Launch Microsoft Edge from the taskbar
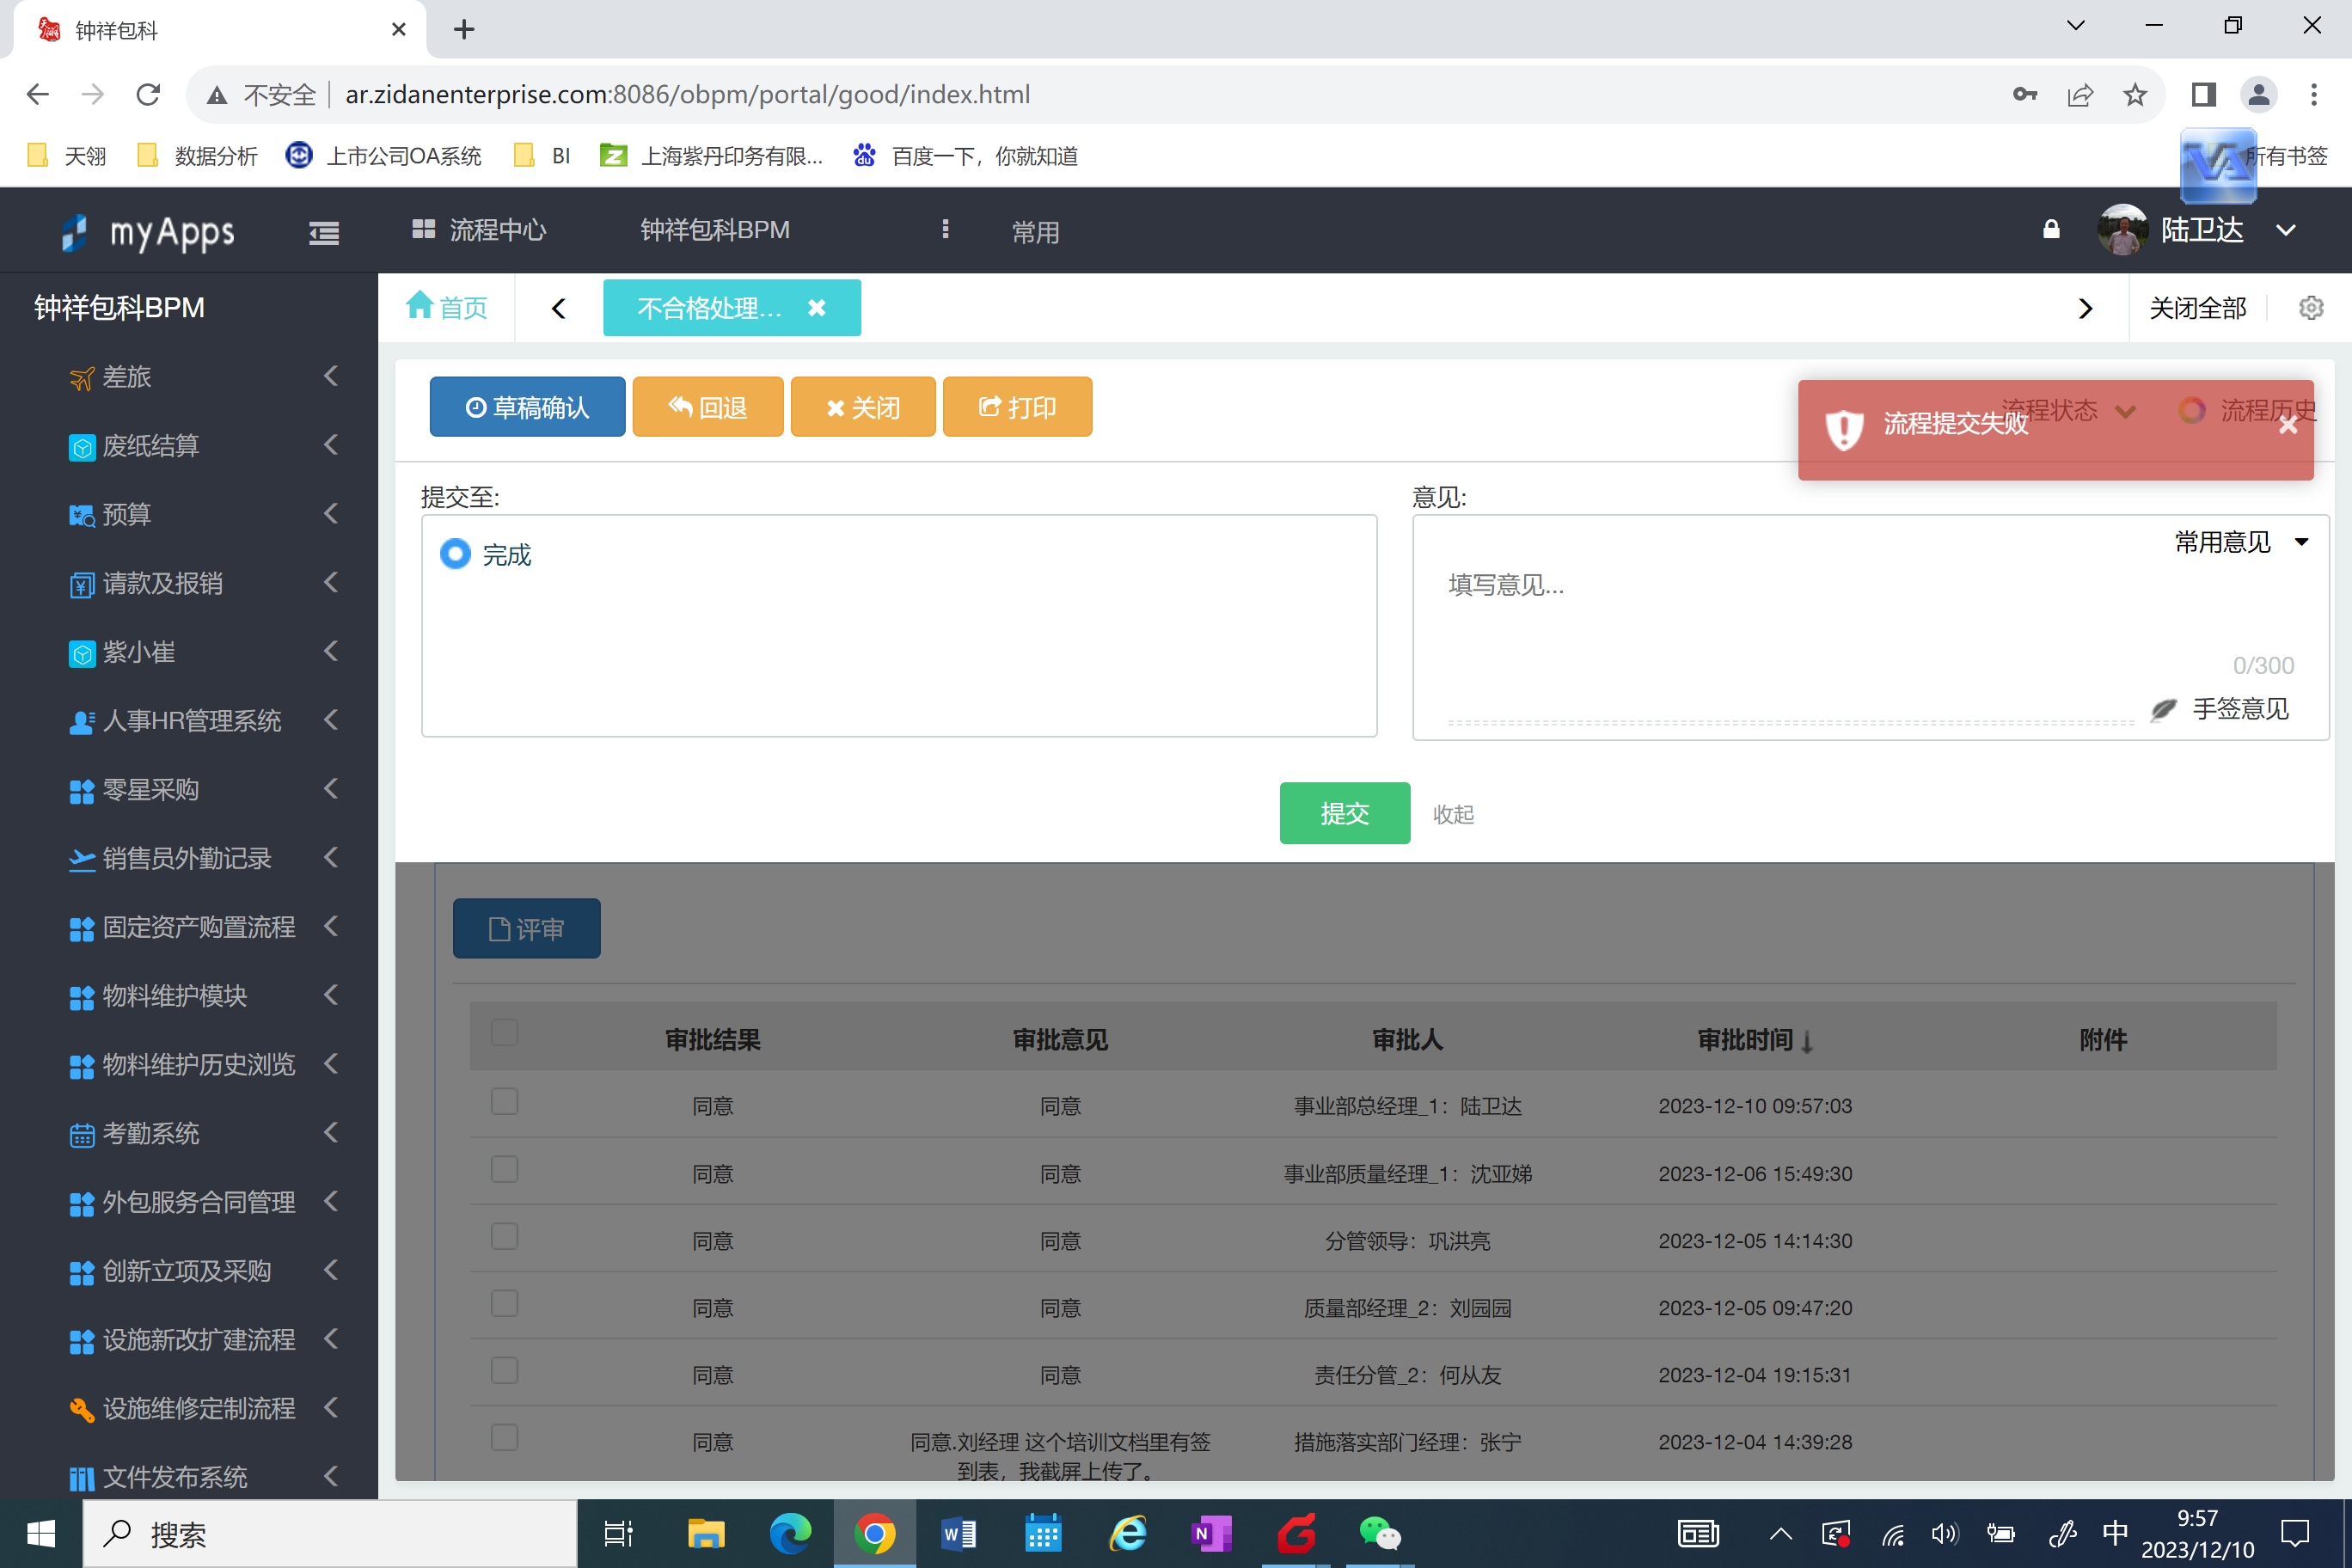The image size is (2352, 1568). click(790, 1534)
